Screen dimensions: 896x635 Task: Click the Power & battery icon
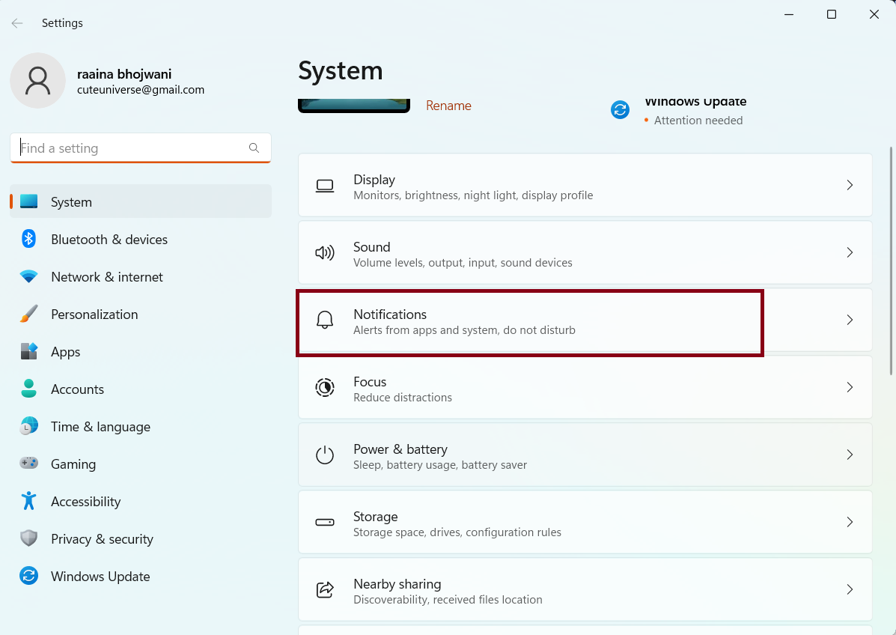(324, 455)
